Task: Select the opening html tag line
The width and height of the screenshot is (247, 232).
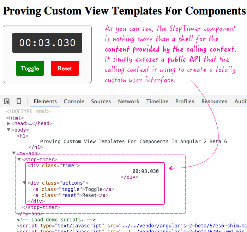Action: (x=15, y=118)
